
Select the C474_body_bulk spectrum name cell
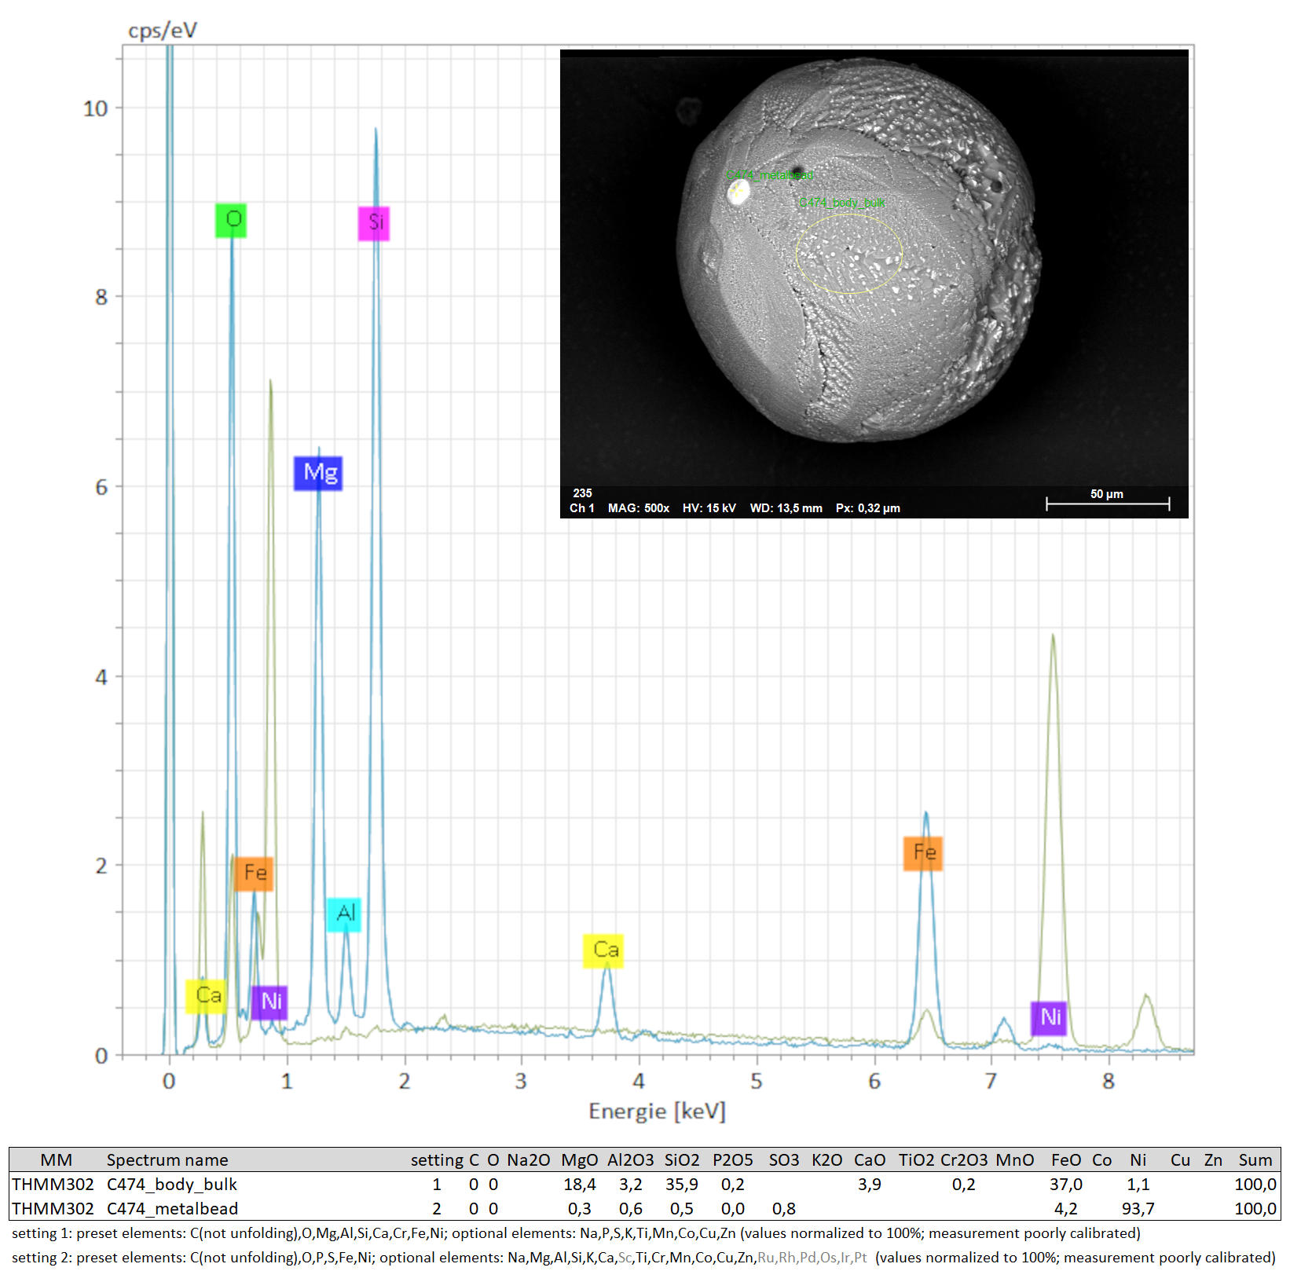[171, 1184]
